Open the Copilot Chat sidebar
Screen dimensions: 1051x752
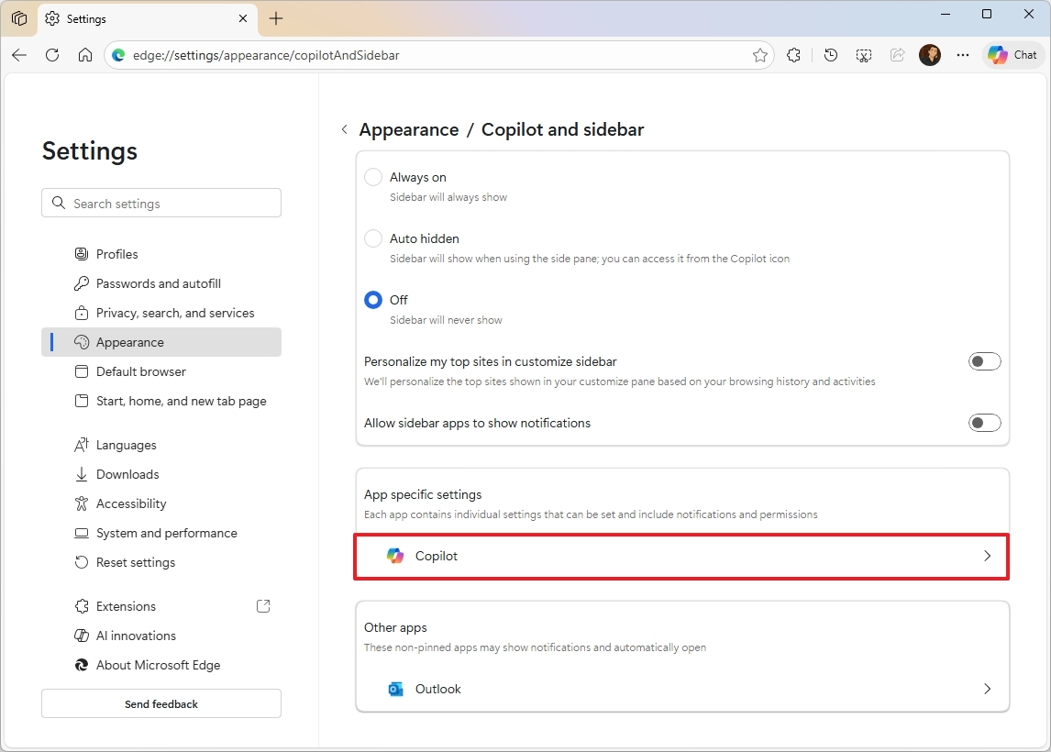tap(1012, 55)
